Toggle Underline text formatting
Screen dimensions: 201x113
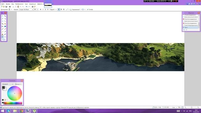(x=45, y=9)
